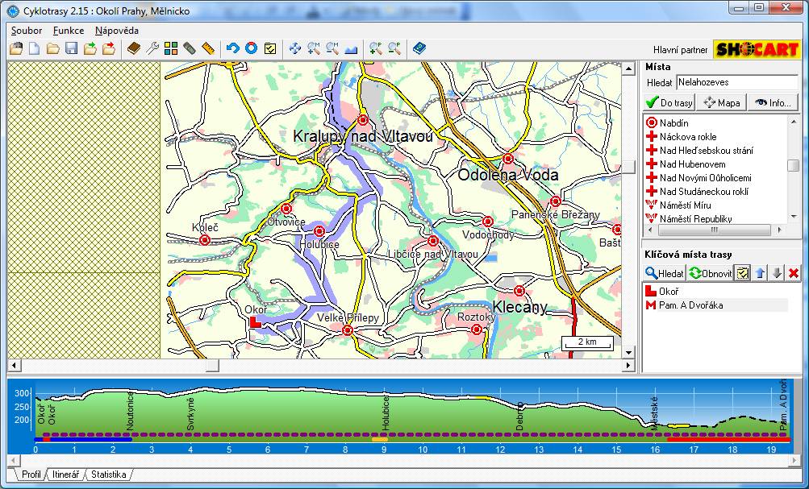The height and width of the screenshot is (489, 809).
Task: Switch to the Itinerář tab
Action: coord(65,475)
